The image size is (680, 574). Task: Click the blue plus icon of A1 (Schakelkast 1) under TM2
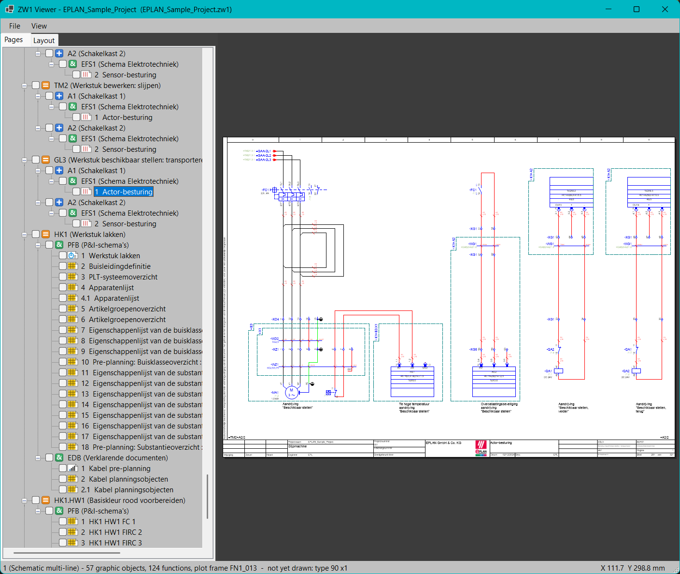click(x=59, y=96)
